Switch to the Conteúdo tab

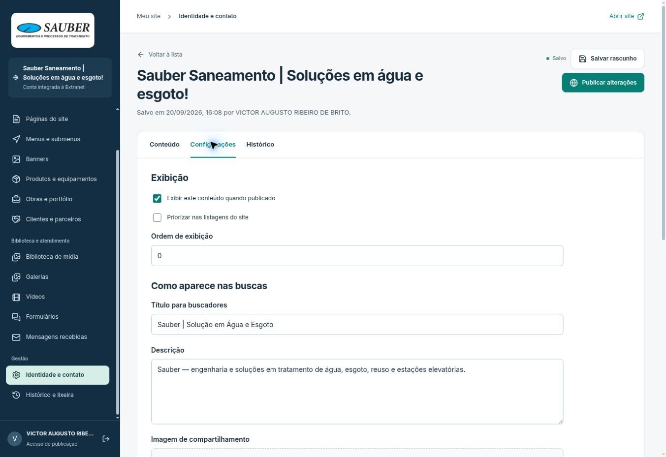coord(164,145)
